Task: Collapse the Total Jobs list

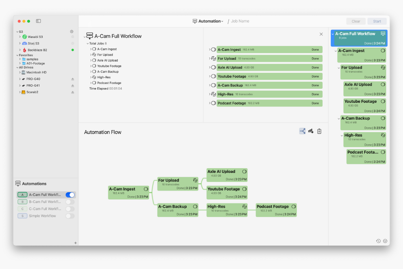Action: pos(87,43)
